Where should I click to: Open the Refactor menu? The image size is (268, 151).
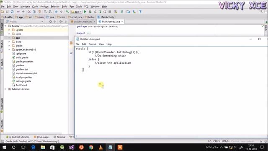point(55,7)
